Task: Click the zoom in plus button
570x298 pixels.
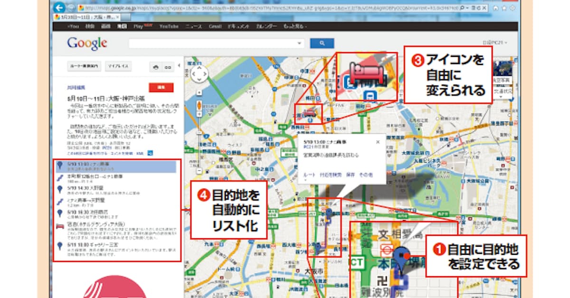Action: [199, 93]
